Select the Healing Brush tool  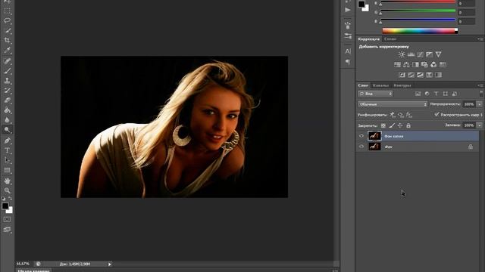7,61
